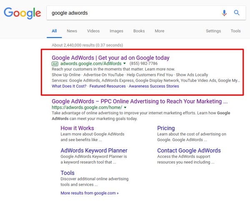
Task: Click snippet Discover additional online advertising
Action: tap(95, 182)
